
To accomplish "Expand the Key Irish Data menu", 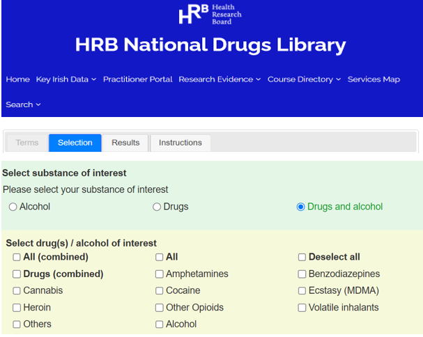I will (x=66, y=79).
